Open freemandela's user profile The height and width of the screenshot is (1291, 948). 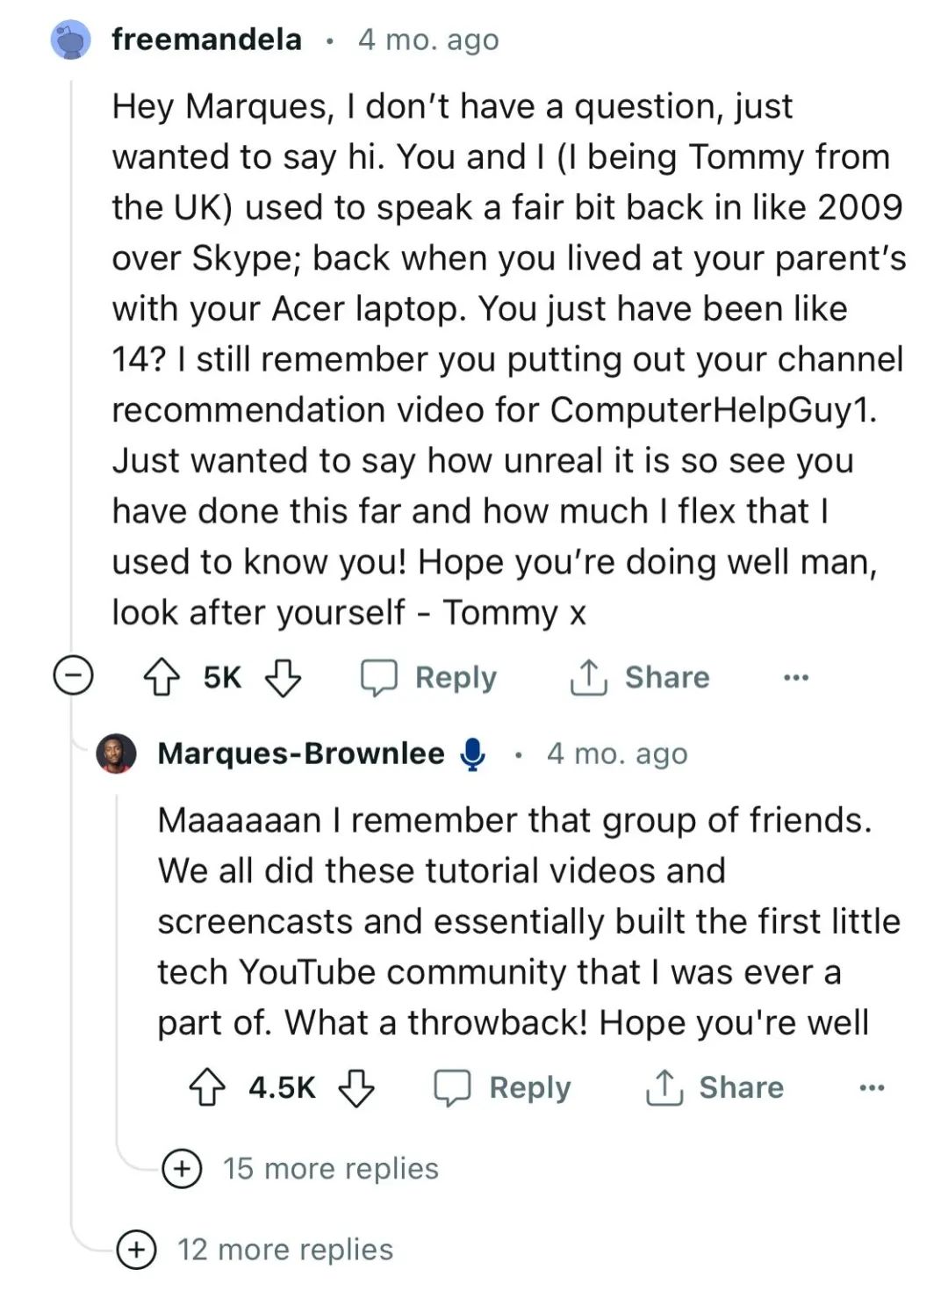click(x=206, y=40)
